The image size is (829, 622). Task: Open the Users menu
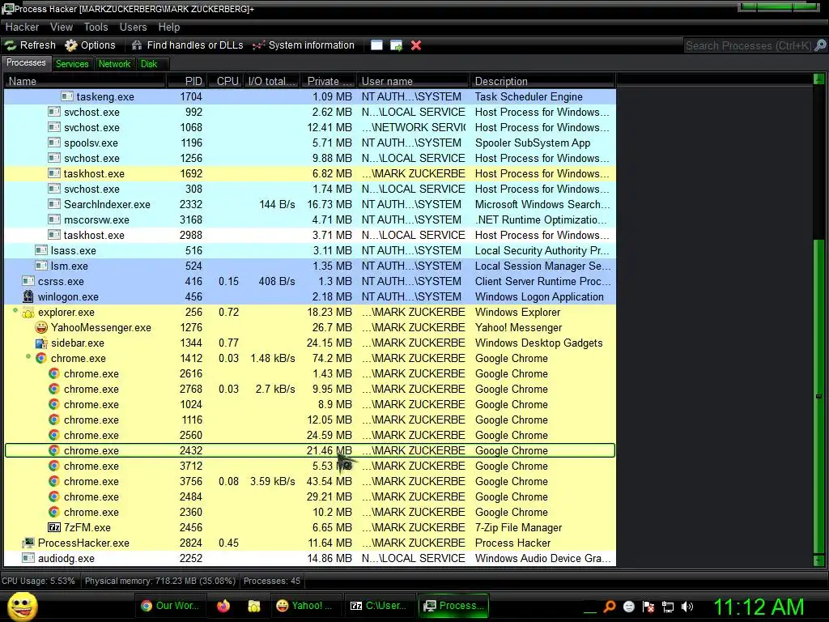coord(134,27)
